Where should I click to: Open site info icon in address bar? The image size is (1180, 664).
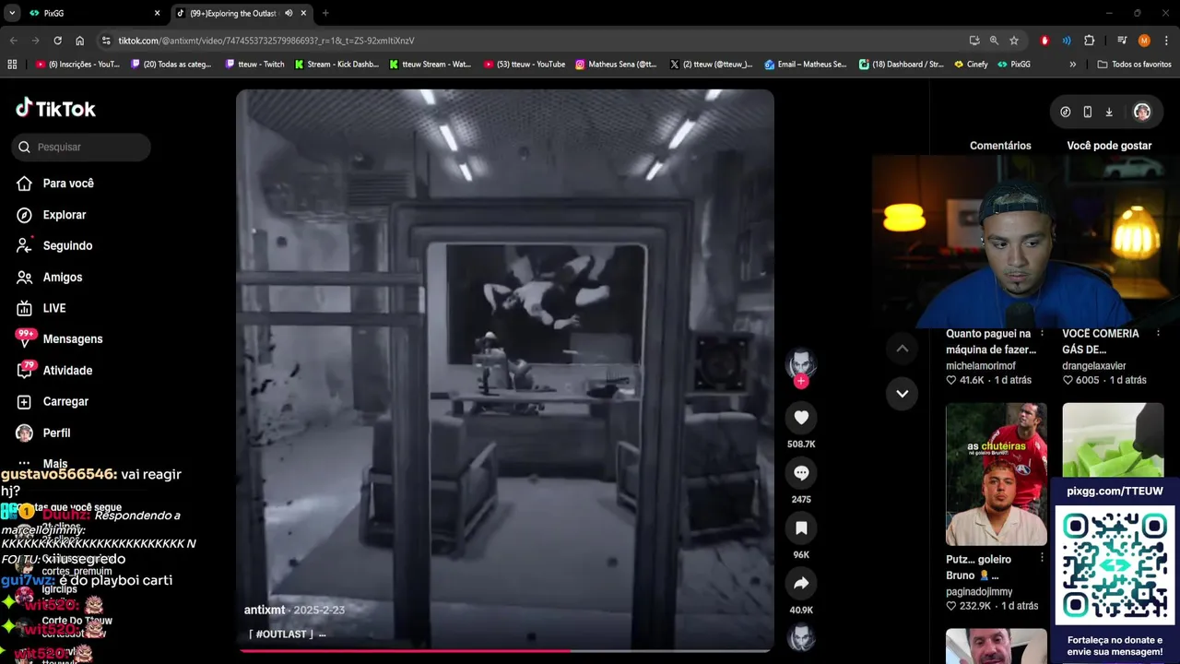pyautogui.click(x=106, y=41)
